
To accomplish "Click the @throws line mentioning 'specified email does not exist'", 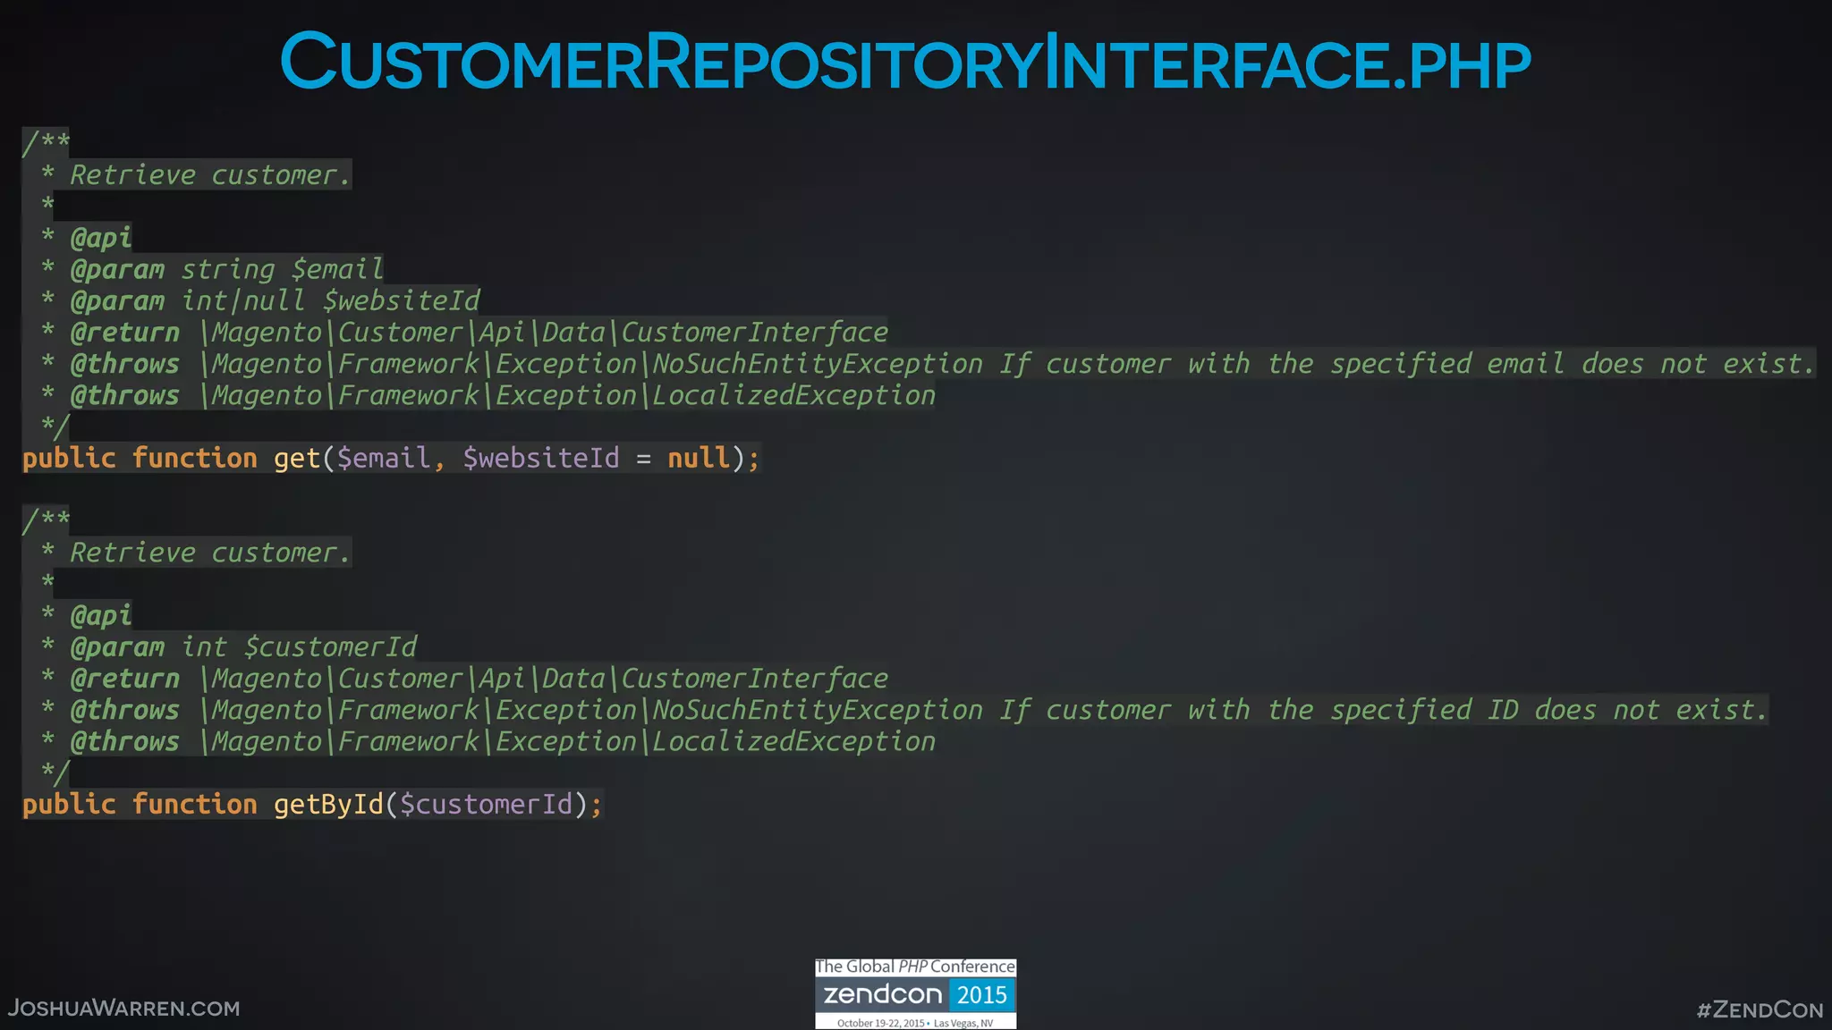I will (928, 364).
